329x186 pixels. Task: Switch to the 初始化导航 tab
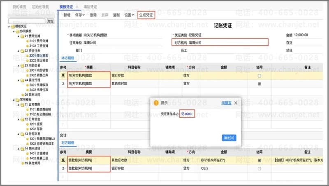click(x=40, y=7)
